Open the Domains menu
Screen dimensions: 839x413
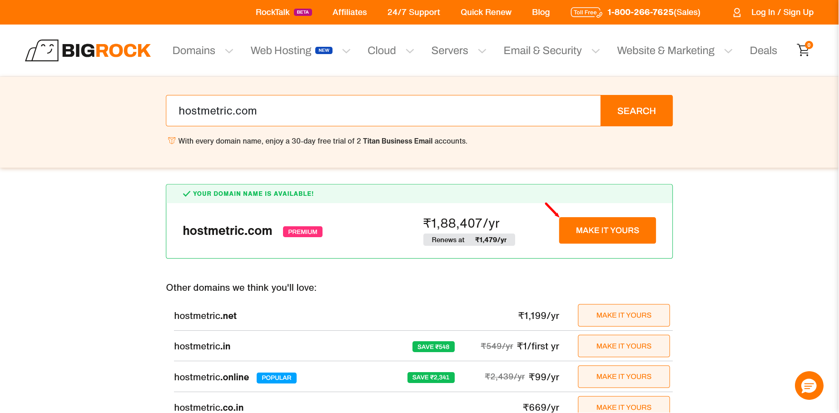(194, 50)
